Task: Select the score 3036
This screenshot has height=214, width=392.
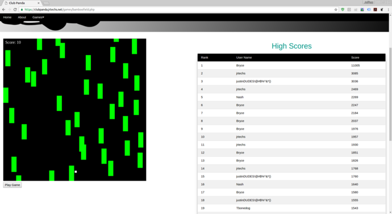Action: click(355, 82)
